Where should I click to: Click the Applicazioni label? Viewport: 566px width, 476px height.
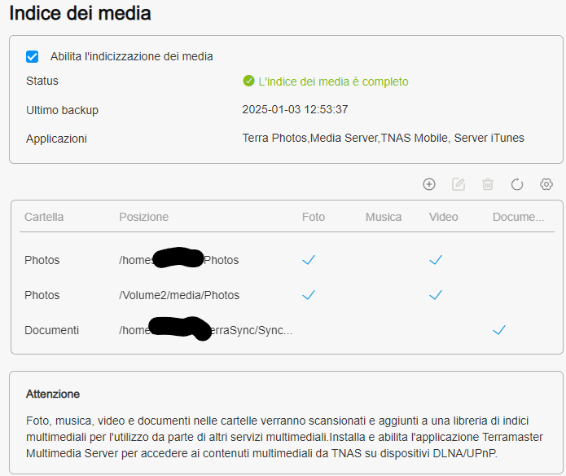click(56, 139)
